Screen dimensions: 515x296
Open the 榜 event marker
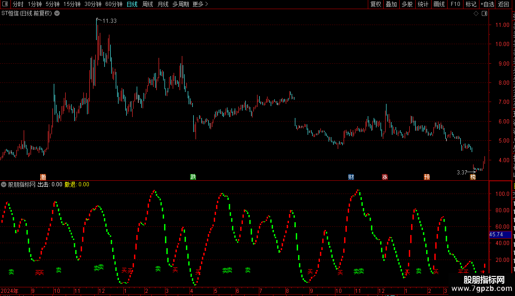[x=473, y=177]
